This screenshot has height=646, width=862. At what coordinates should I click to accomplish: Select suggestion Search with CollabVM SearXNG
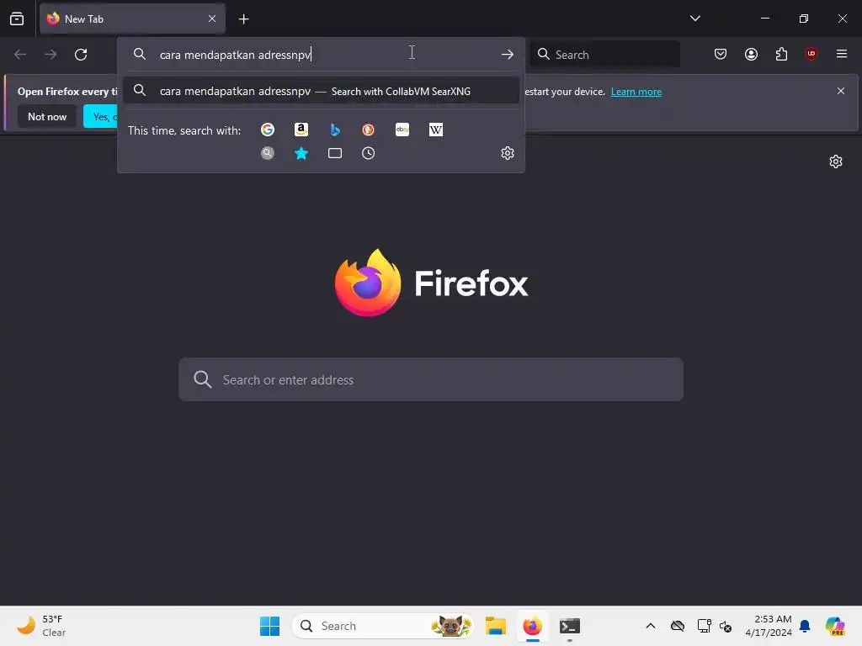(x=321, y=91)
